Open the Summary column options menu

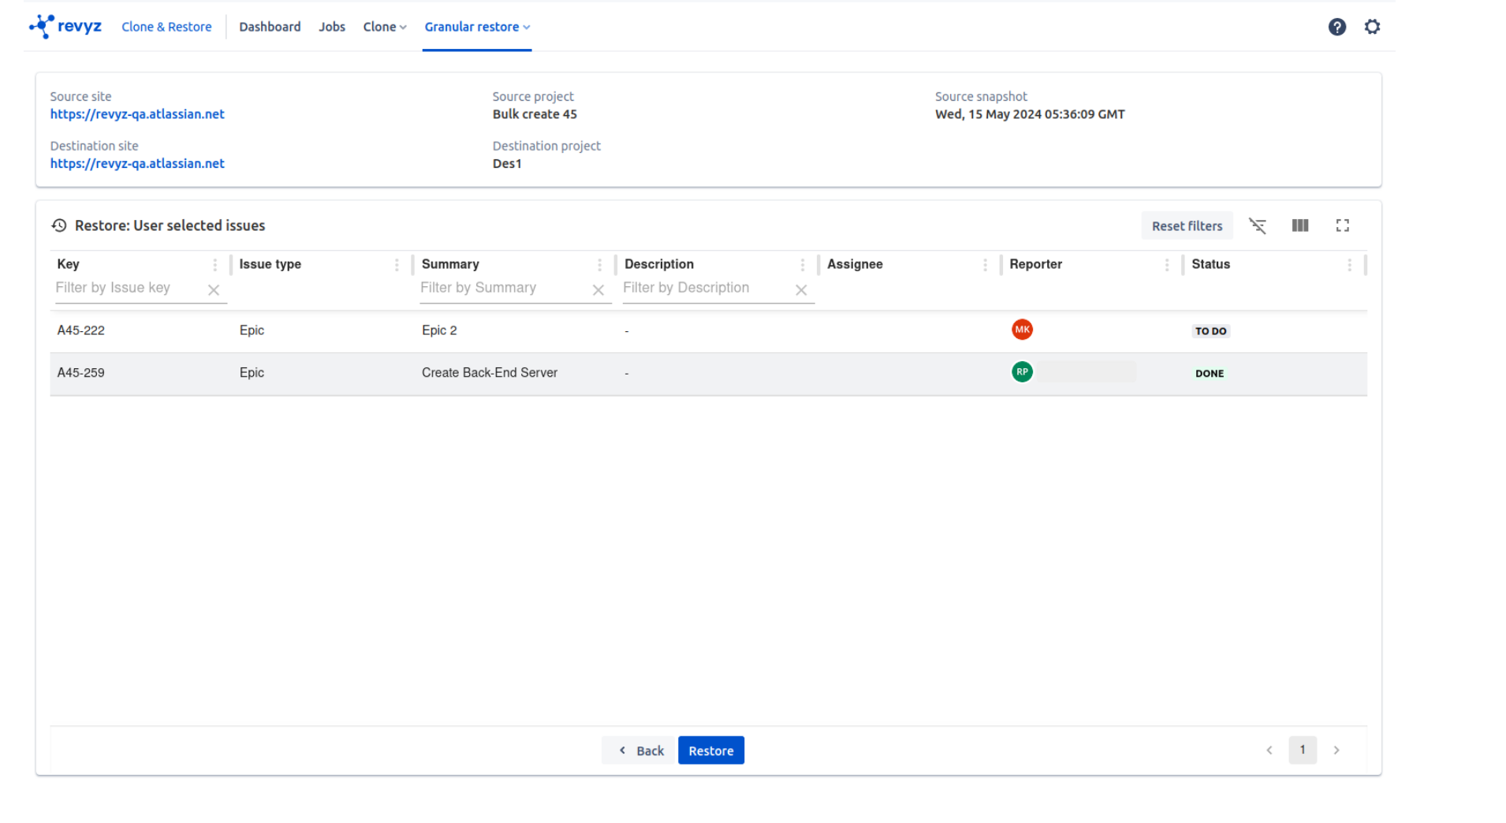point(599,265)
